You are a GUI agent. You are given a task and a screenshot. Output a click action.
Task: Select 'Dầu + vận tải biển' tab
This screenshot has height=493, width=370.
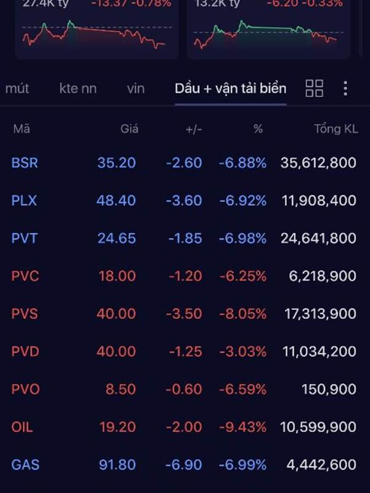pyautogui.click(x=231, y=88)
